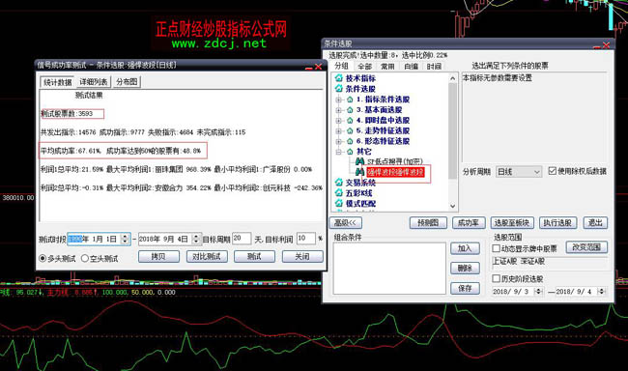
Task: Select the 空头测试 radio button
Action: (84, 258)
